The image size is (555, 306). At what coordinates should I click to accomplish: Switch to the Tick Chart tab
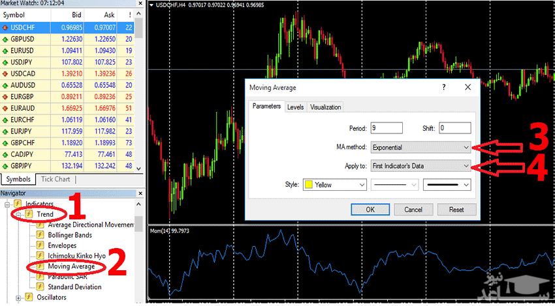[x=55, y=179]
